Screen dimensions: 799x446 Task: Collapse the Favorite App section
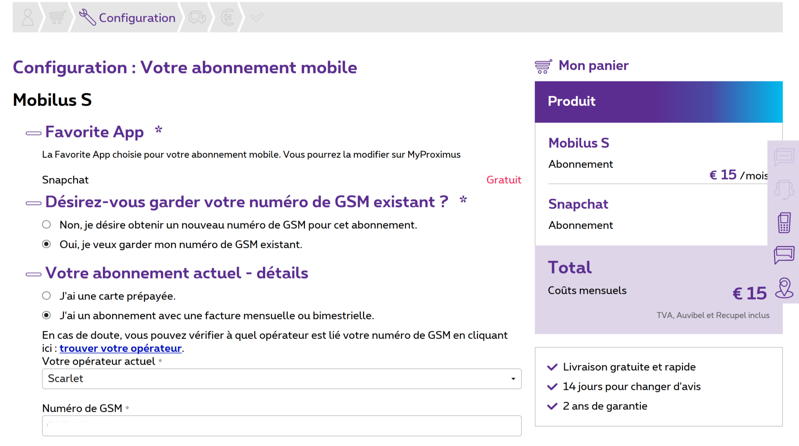[34, 134]
